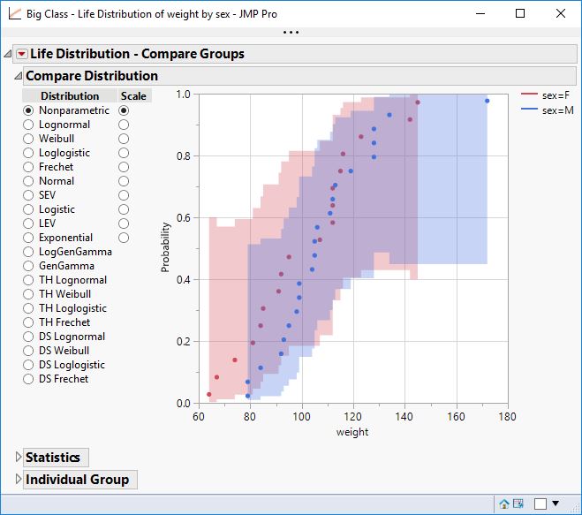
Task: Select the Weibull distribution radio button
Action: point(28,139)
